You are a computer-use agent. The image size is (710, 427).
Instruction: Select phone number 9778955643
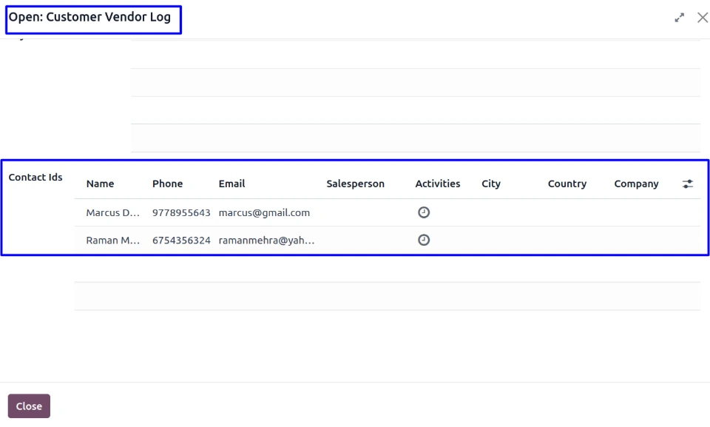[181, 213]
